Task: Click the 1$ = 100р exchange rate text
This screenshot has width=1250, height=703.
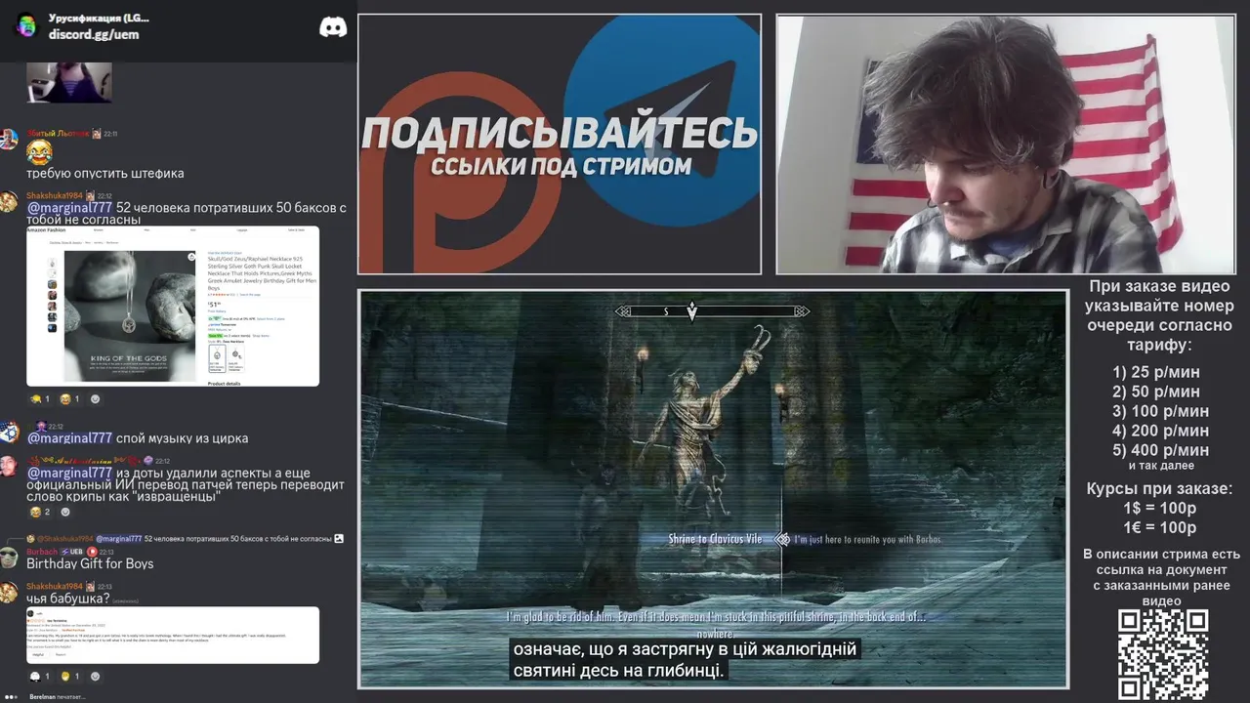Action: tap(1159, 509)
